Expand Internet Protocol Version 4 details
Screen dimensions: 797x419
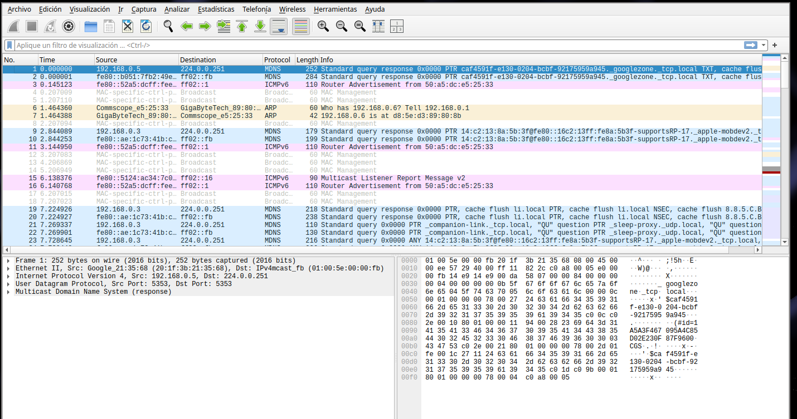[x=8, y=276]
